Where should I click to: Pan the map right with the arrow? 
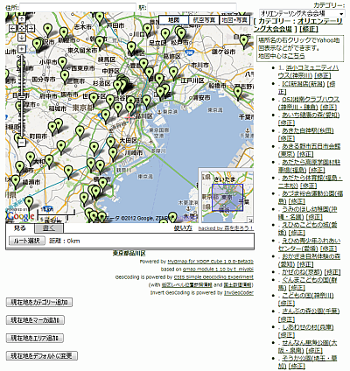[x=31, y=28]
